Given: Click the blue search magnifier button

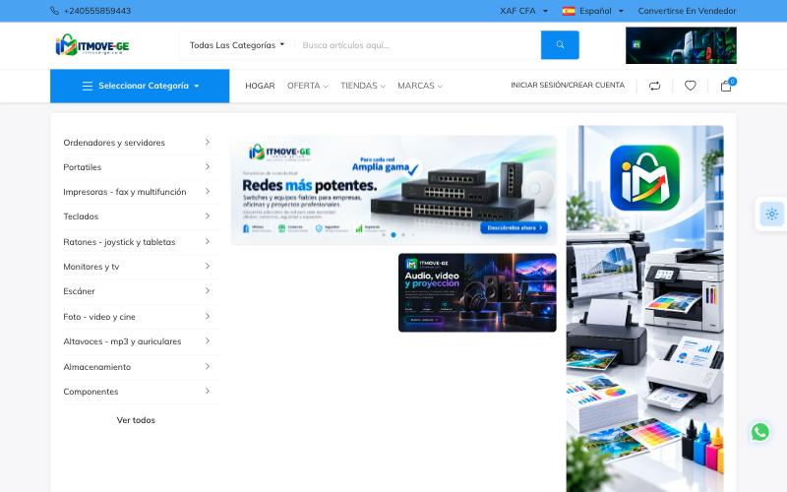Looking at the screenshot, I should (x=560, y=45).
